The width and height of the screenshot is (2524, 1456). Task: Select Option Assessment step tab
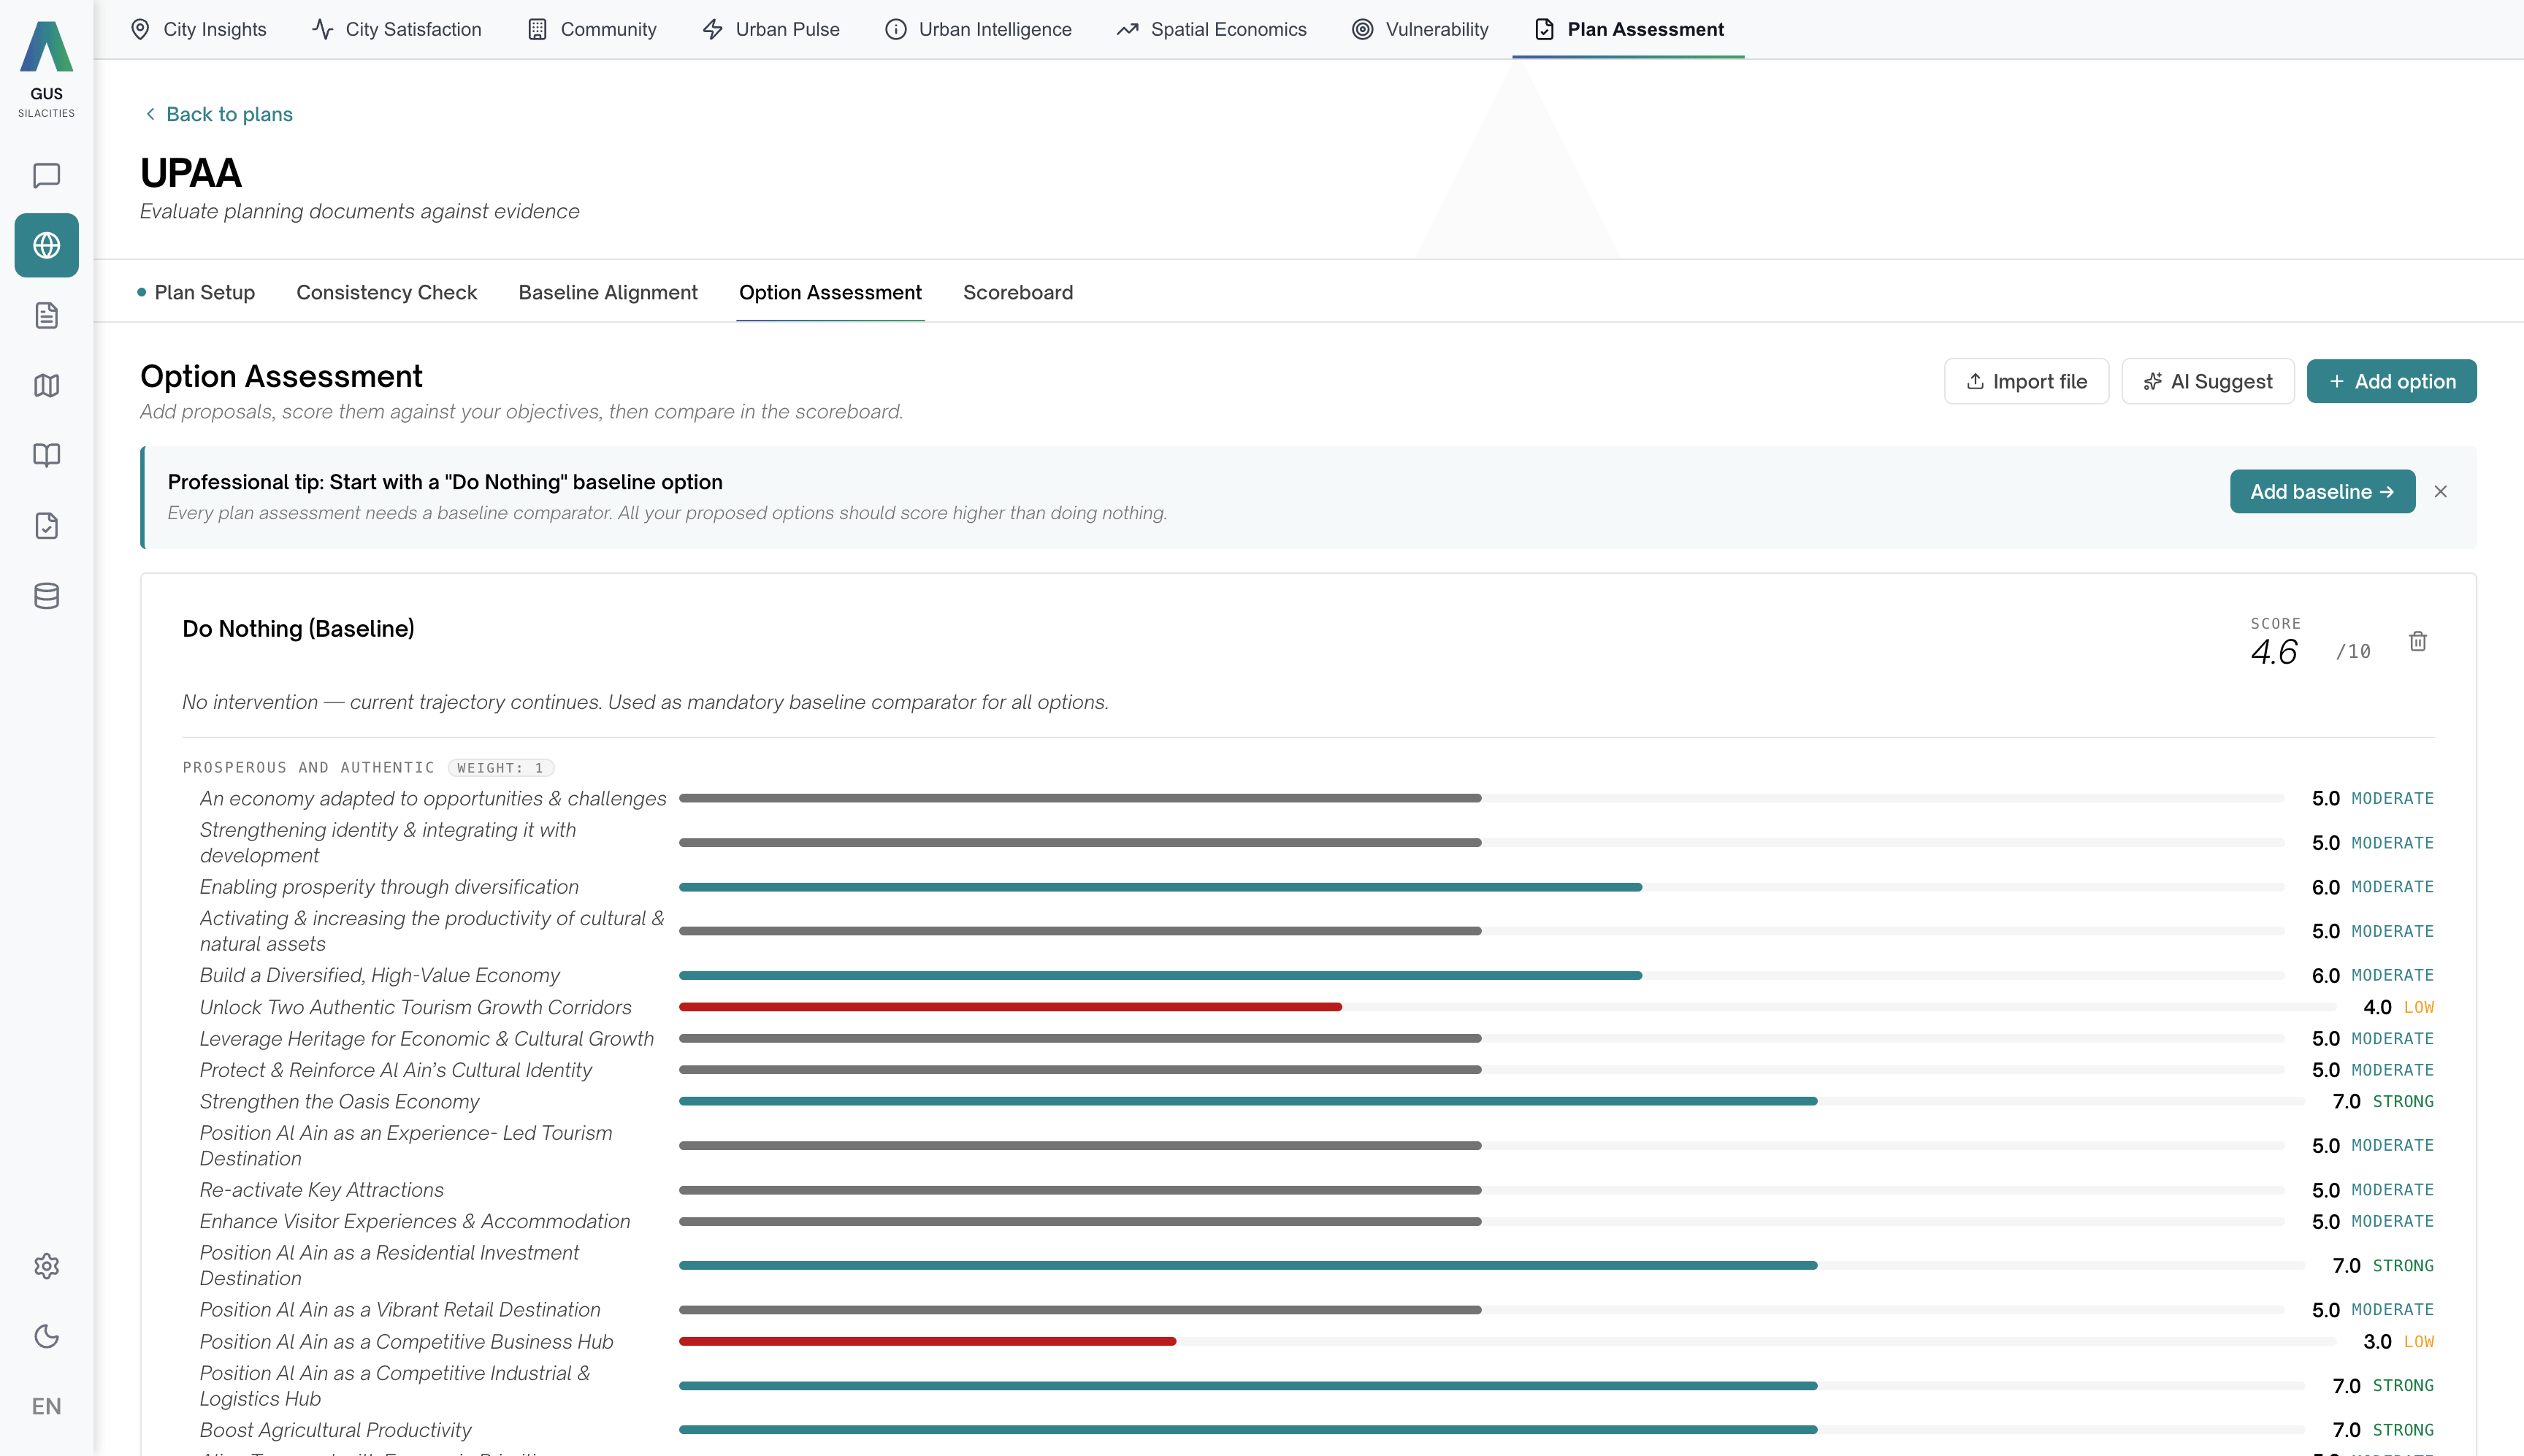[830, 292]
